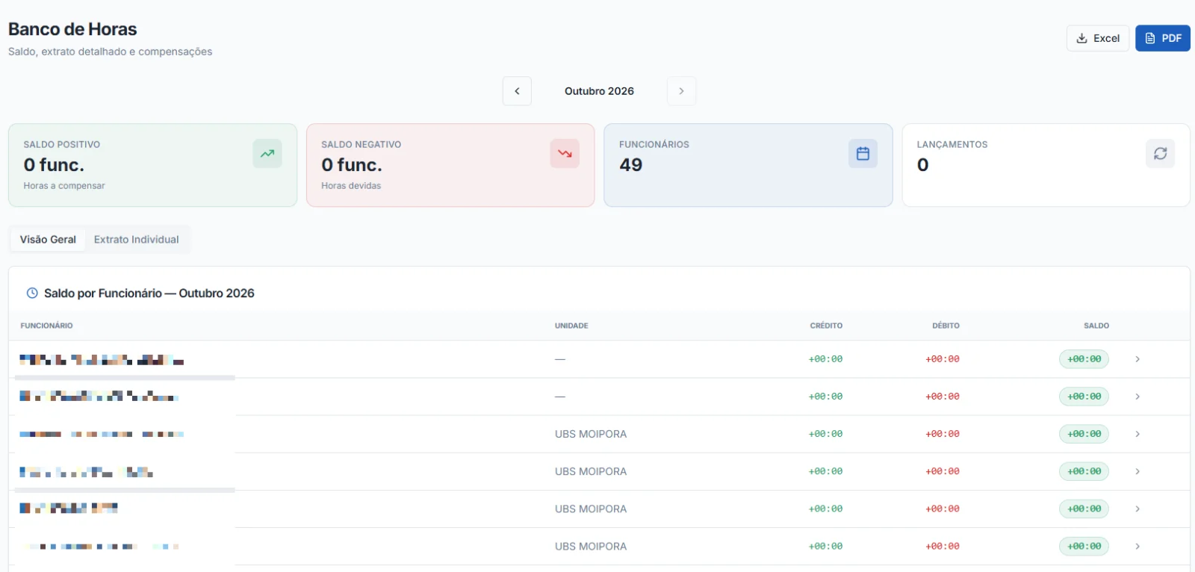Click the "Horas a compensar" caption
Viewport: 1195px width, 572px height.
pyautogui.click(x=64, y=186)
